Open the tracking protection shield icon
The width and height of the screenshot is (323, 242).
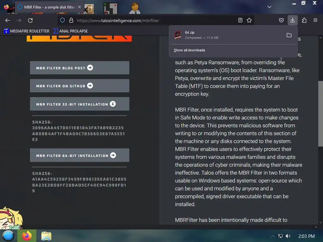point(62,20)
